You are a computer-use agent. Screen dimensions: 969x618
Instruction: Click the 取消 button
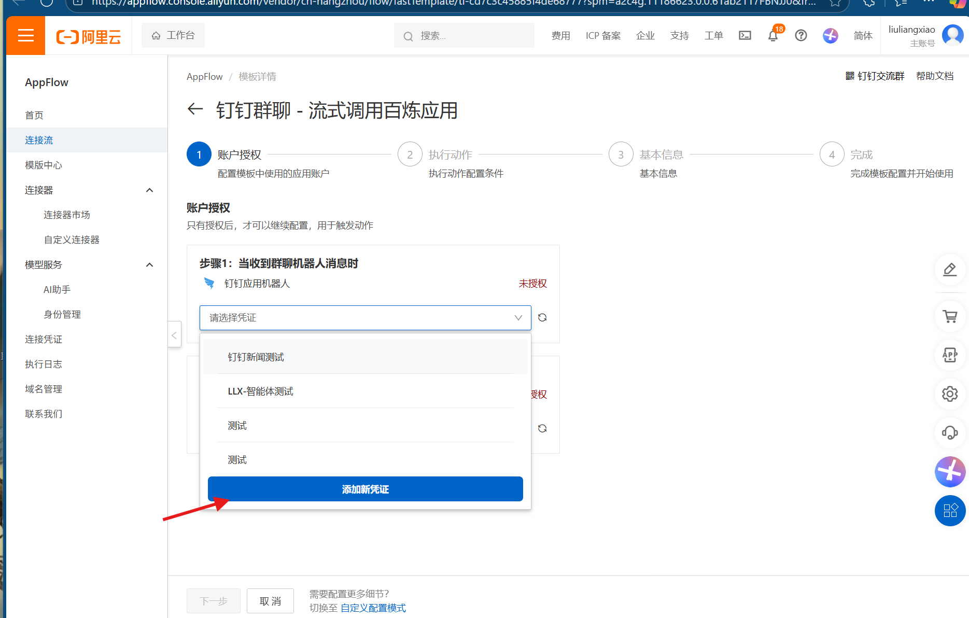coord(270,601)
